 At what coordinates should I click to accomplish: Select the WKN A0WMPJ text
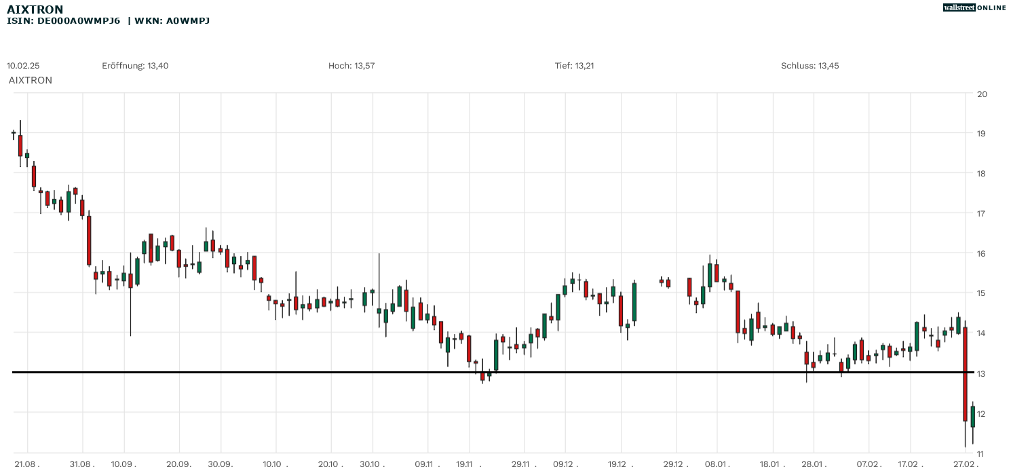pyautogui.click(x=172, y=21)
